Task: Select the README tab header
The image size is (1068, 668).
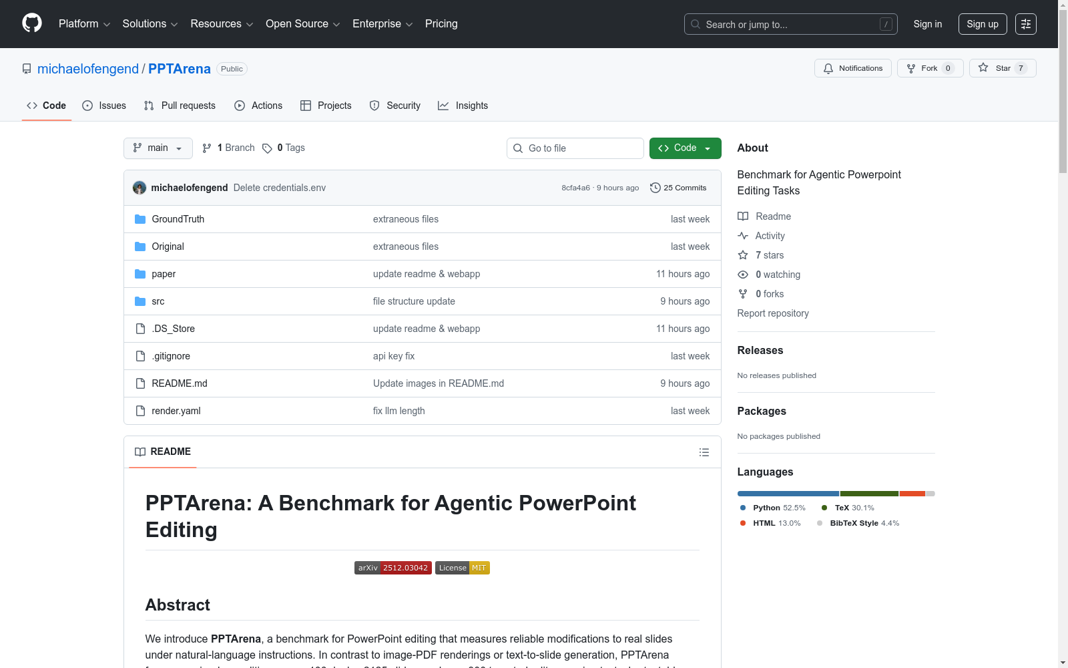Action: pyautogui.click(x=163, y=452)
